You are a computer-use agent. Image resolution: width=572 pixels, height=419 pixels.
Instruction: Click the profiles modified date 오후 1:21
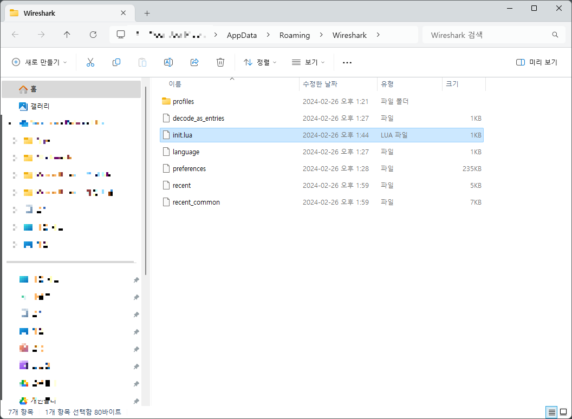point(335,101)
